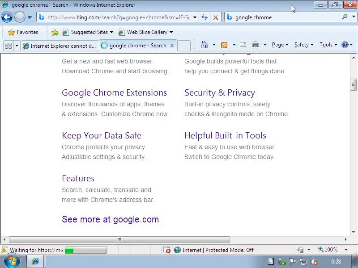Click the greyed Forward navigation button
358x268 pixels.
[20, 17]
